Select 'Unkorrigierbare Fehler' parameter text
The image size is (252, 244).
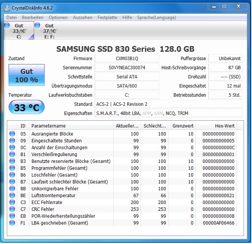pyautogui.click(x=55, y=189)
